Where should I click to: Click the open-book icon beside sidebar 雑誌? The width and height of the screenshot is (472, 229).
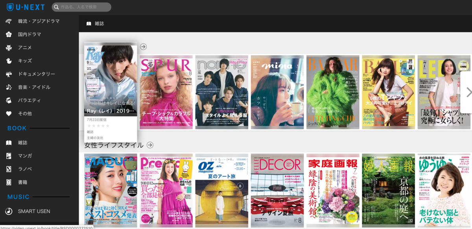tap(9, 143)
